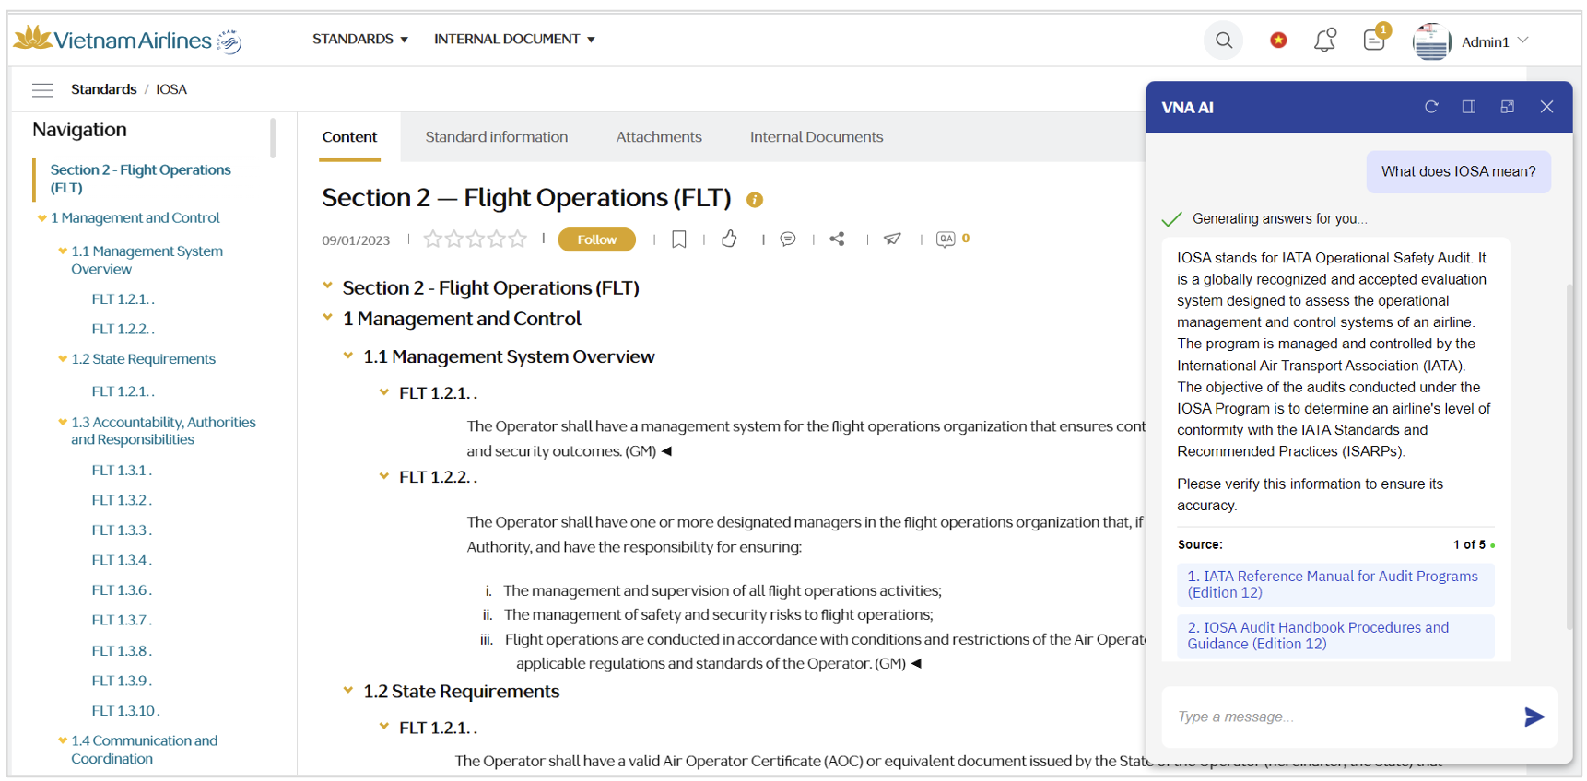Image resolution: width=1587 pixels, height=781 pixels.
Task: Switch to the Attachments tab
Action: click(658, 137)
